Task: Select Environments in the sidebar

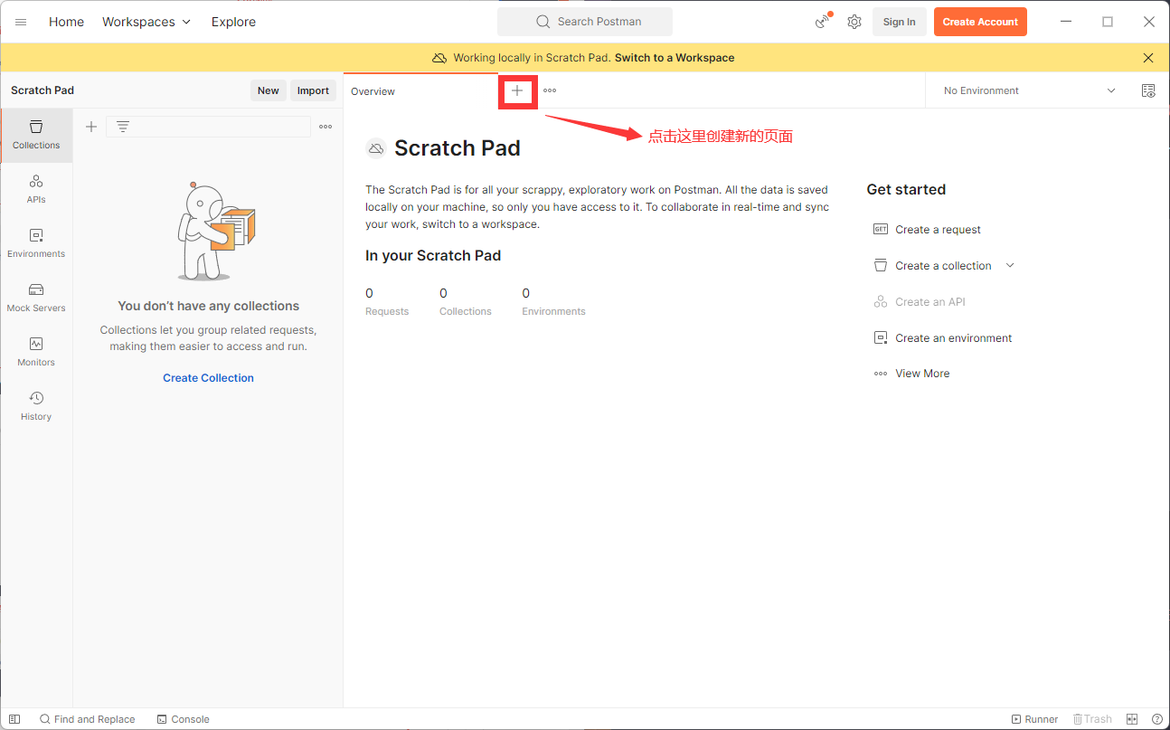Action: pos(36,243)
